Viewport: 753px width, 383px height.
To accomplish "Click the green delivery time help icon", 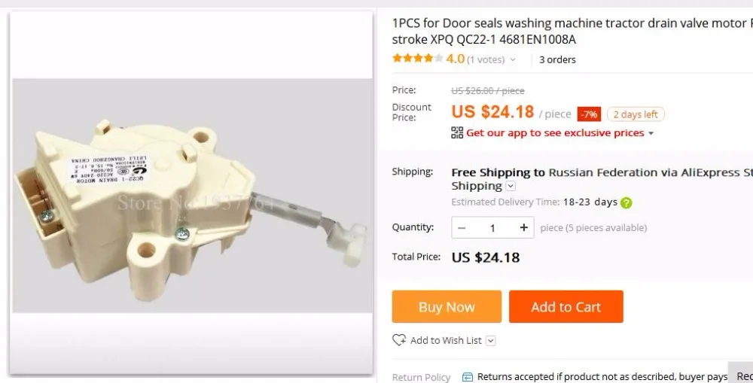I will [626, 202].
